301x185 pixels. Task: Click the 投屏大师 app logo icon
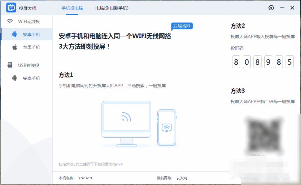[x=10, y=8]
